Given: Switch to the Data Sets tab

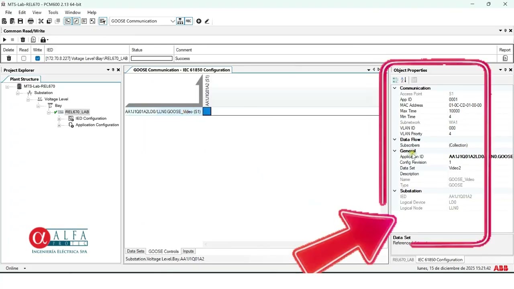Looking at the screenshot, I should 135,251.
